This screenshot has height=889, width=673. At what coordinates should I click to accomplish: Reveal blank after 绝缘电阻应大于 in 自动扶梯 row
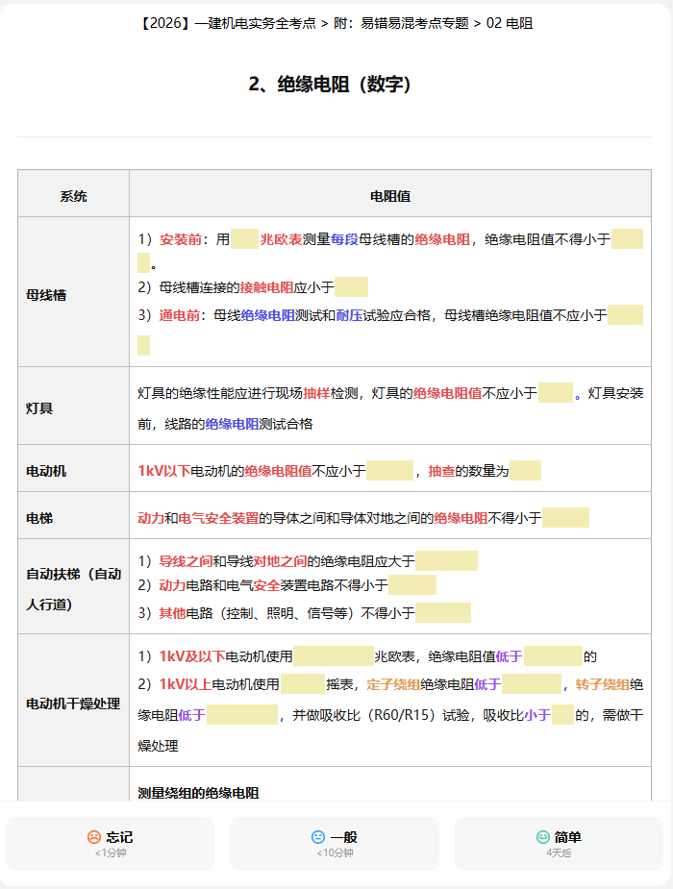pyautogui.click(x=446, y=560)
